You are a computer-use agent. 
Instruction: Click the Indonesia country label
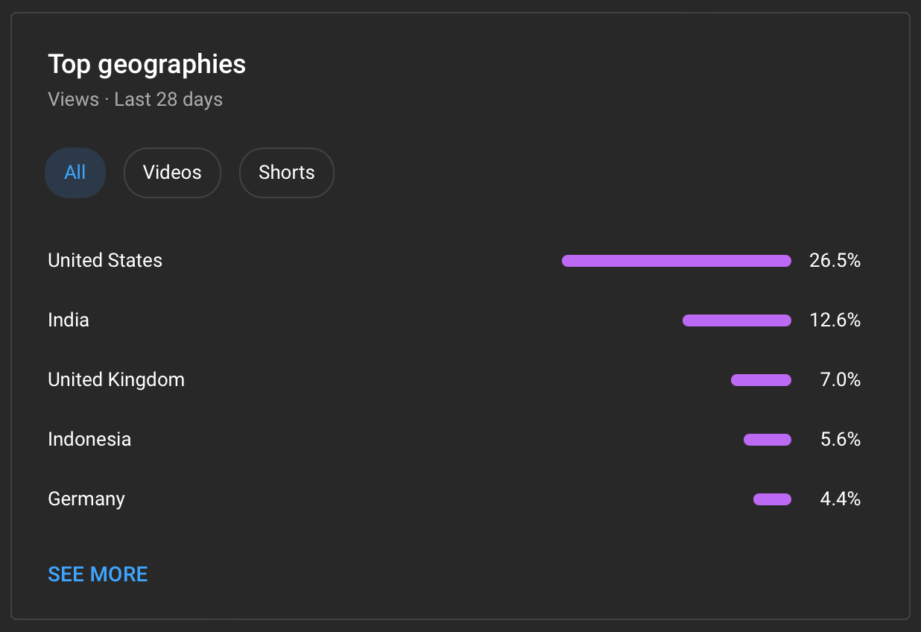pyautogui.click(x=89, y=439)
